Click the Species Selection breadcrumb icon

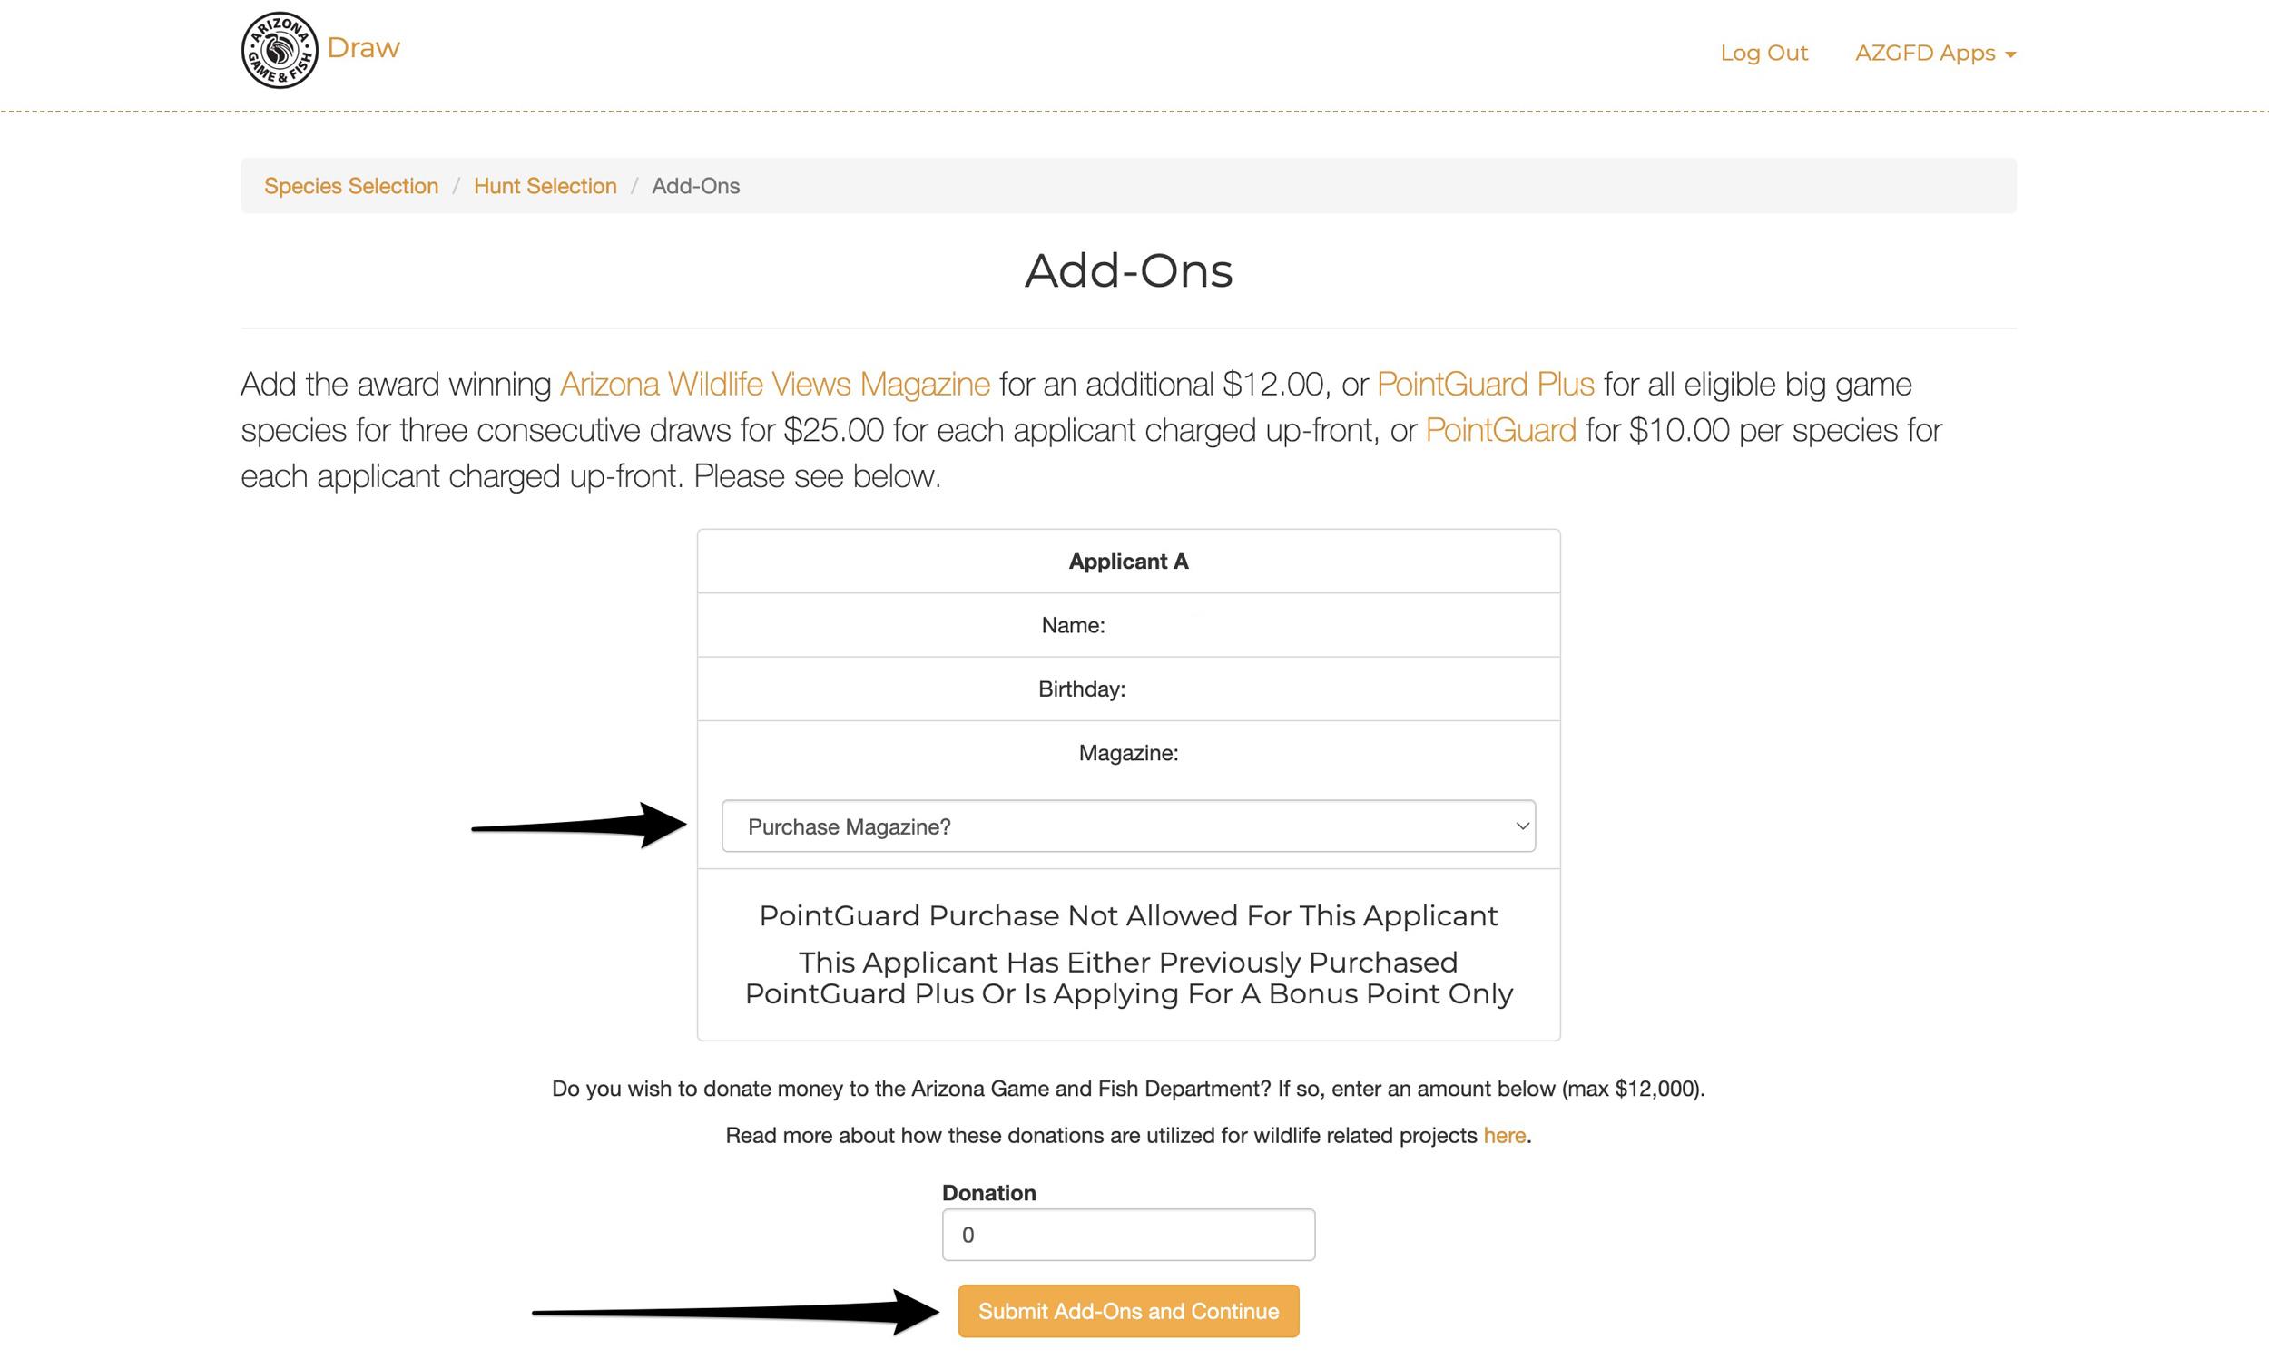351,184
